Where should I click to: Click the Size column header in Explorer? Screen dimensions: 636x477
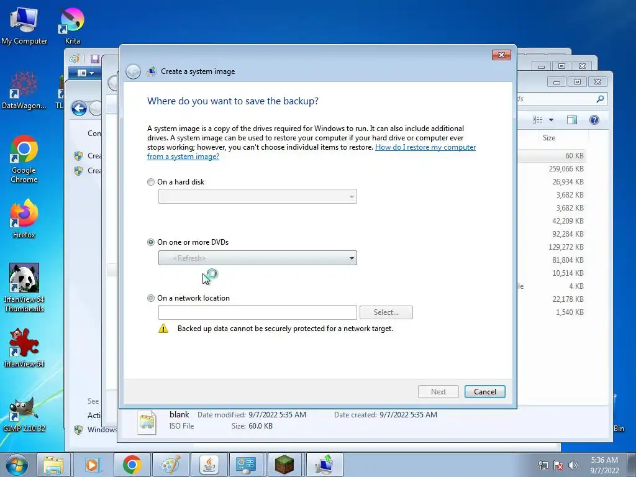pos(549,138)
